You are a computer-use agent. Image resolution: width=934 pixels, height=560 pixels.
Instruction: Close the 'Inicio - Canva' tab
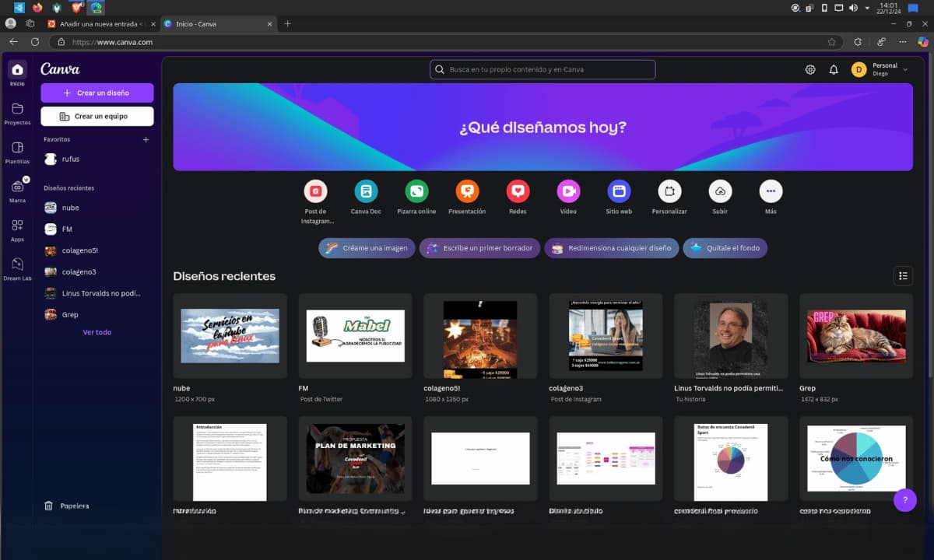pyautogui.click(x=270, y=24)
